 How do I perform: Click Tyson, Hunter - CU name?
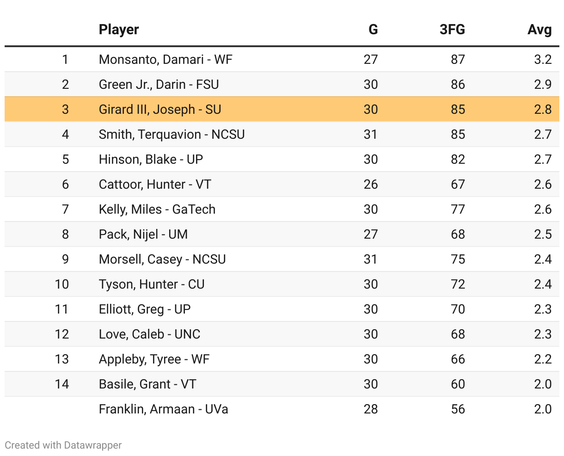[152, 284]
